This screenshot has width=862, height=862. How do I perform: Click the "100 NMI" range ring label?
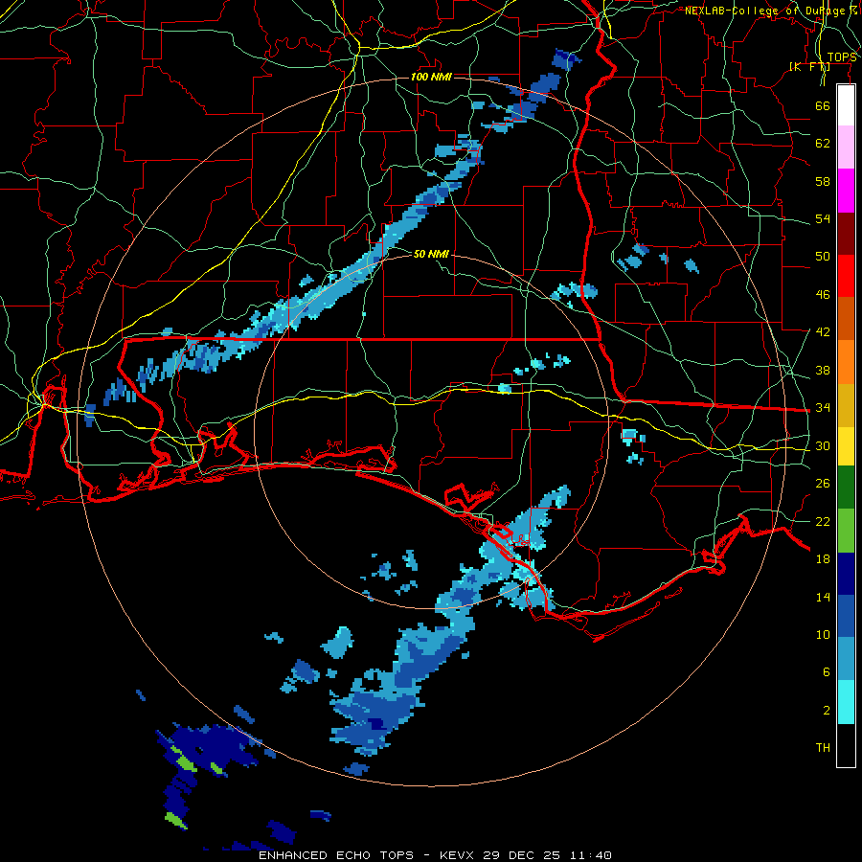tap(431, 77)
